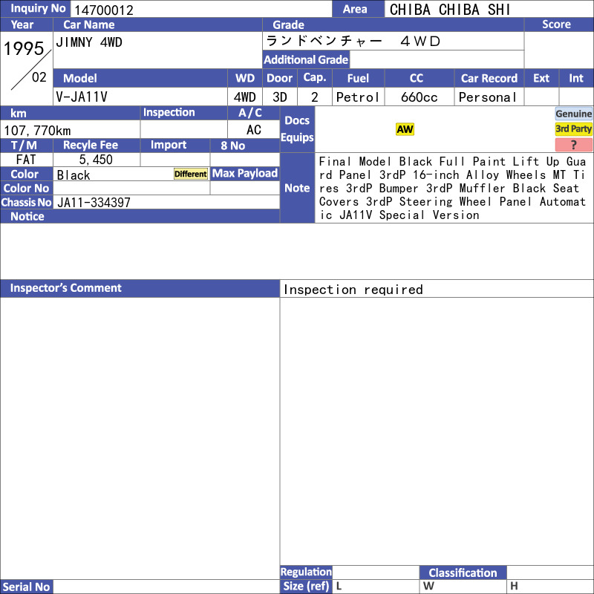
Task: Click the Classification header
Action: coord(463,572)
